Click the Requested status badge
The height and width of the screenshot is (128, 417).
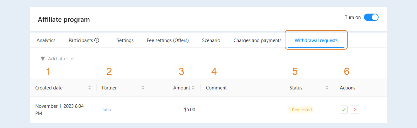click(x=302, y=110)
